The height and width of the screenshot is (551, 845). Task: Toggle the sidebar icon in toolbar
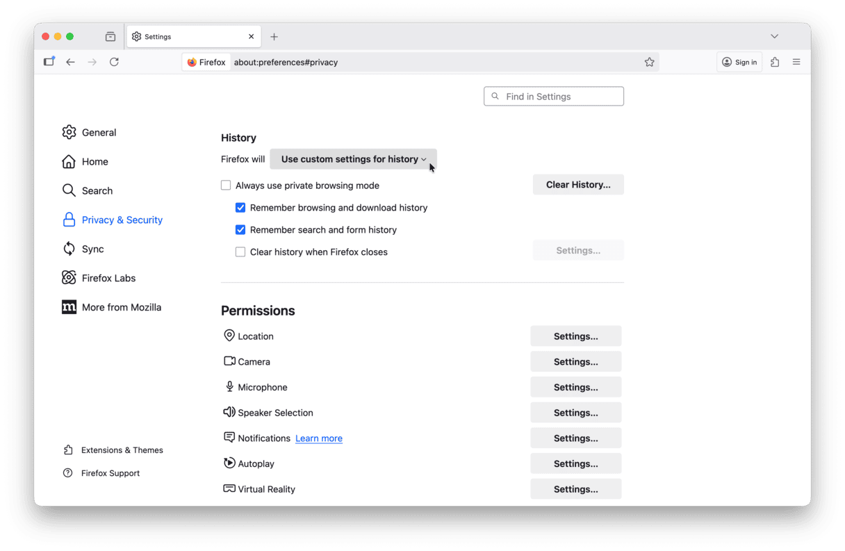click(49, 62)
